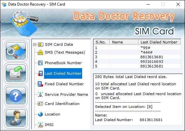Open PhoneBook Number tree item

click(63, 63)
